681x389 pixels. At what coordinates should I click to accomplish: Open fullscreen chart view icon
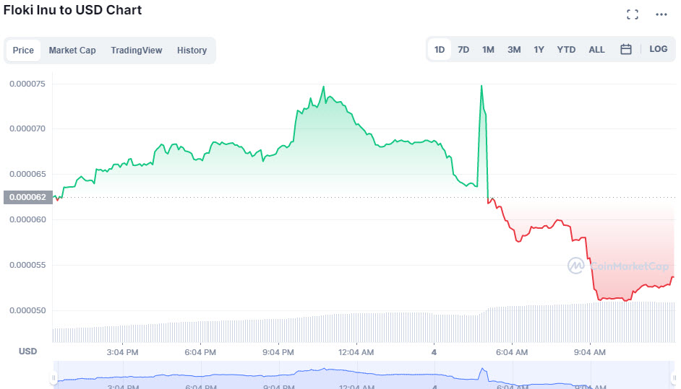tap(632, 14)
